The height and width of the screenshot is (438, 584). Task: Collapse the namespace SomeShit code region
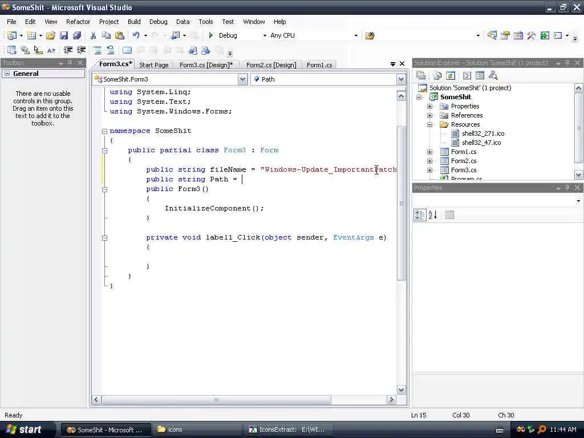pyautogui.click(x=105, y=131)
